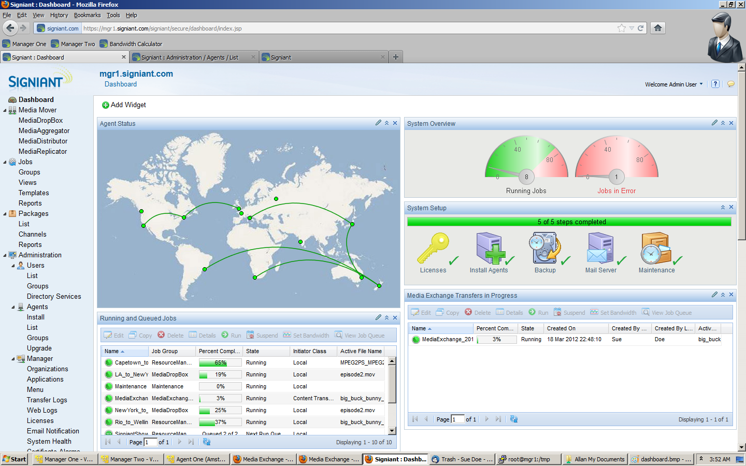Open the Mail Server setup icon

click(601, 249)
